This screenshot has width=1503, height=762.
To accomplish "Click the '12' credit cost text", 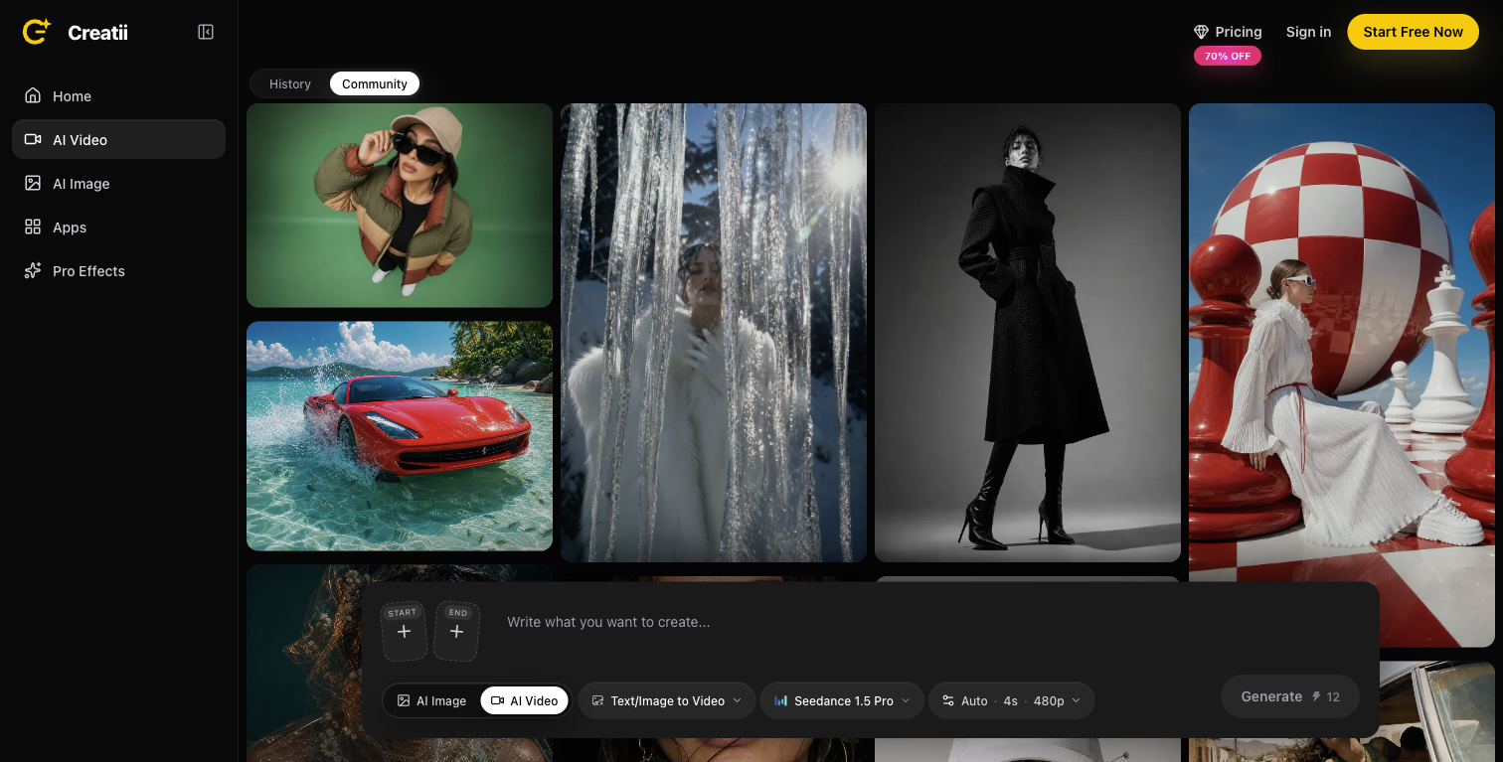I will pyautogui.click(x=1333, y=696).
